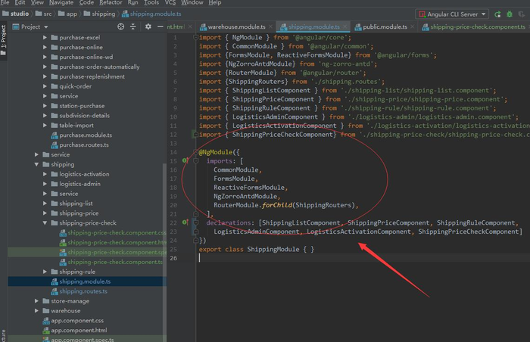Click NgZorroAntdModule in the imports array

[x=245, y=196]
